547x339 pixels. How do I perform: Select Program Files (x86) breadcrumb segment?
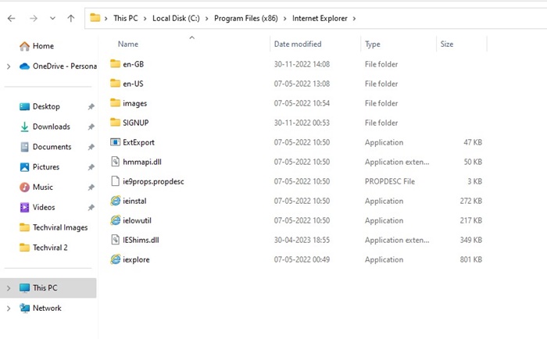[x=246, y=18]
